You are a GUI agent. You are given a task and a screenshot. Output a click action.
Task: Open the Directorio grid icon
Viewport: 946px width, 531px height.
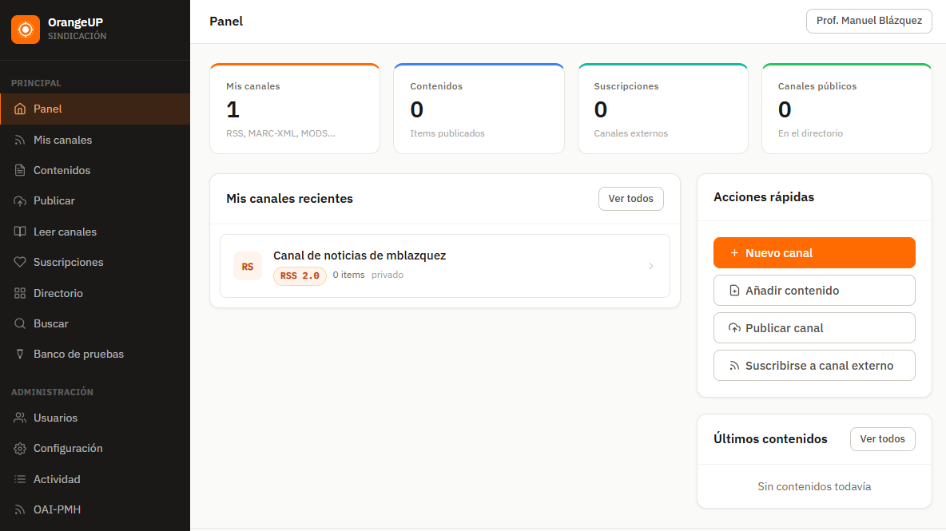pyautogui.click(x=18, y=292)
